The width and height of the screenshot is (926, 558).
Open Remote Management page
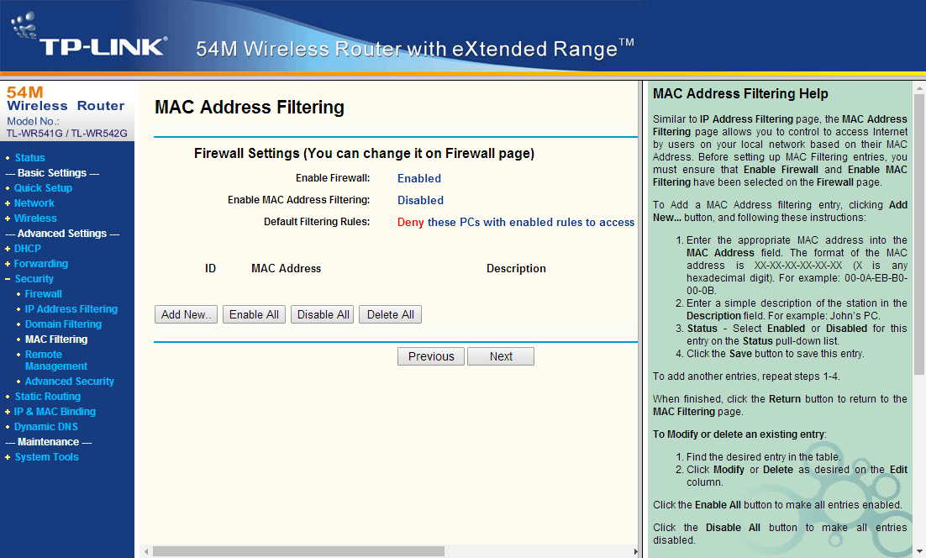(56, 361)
